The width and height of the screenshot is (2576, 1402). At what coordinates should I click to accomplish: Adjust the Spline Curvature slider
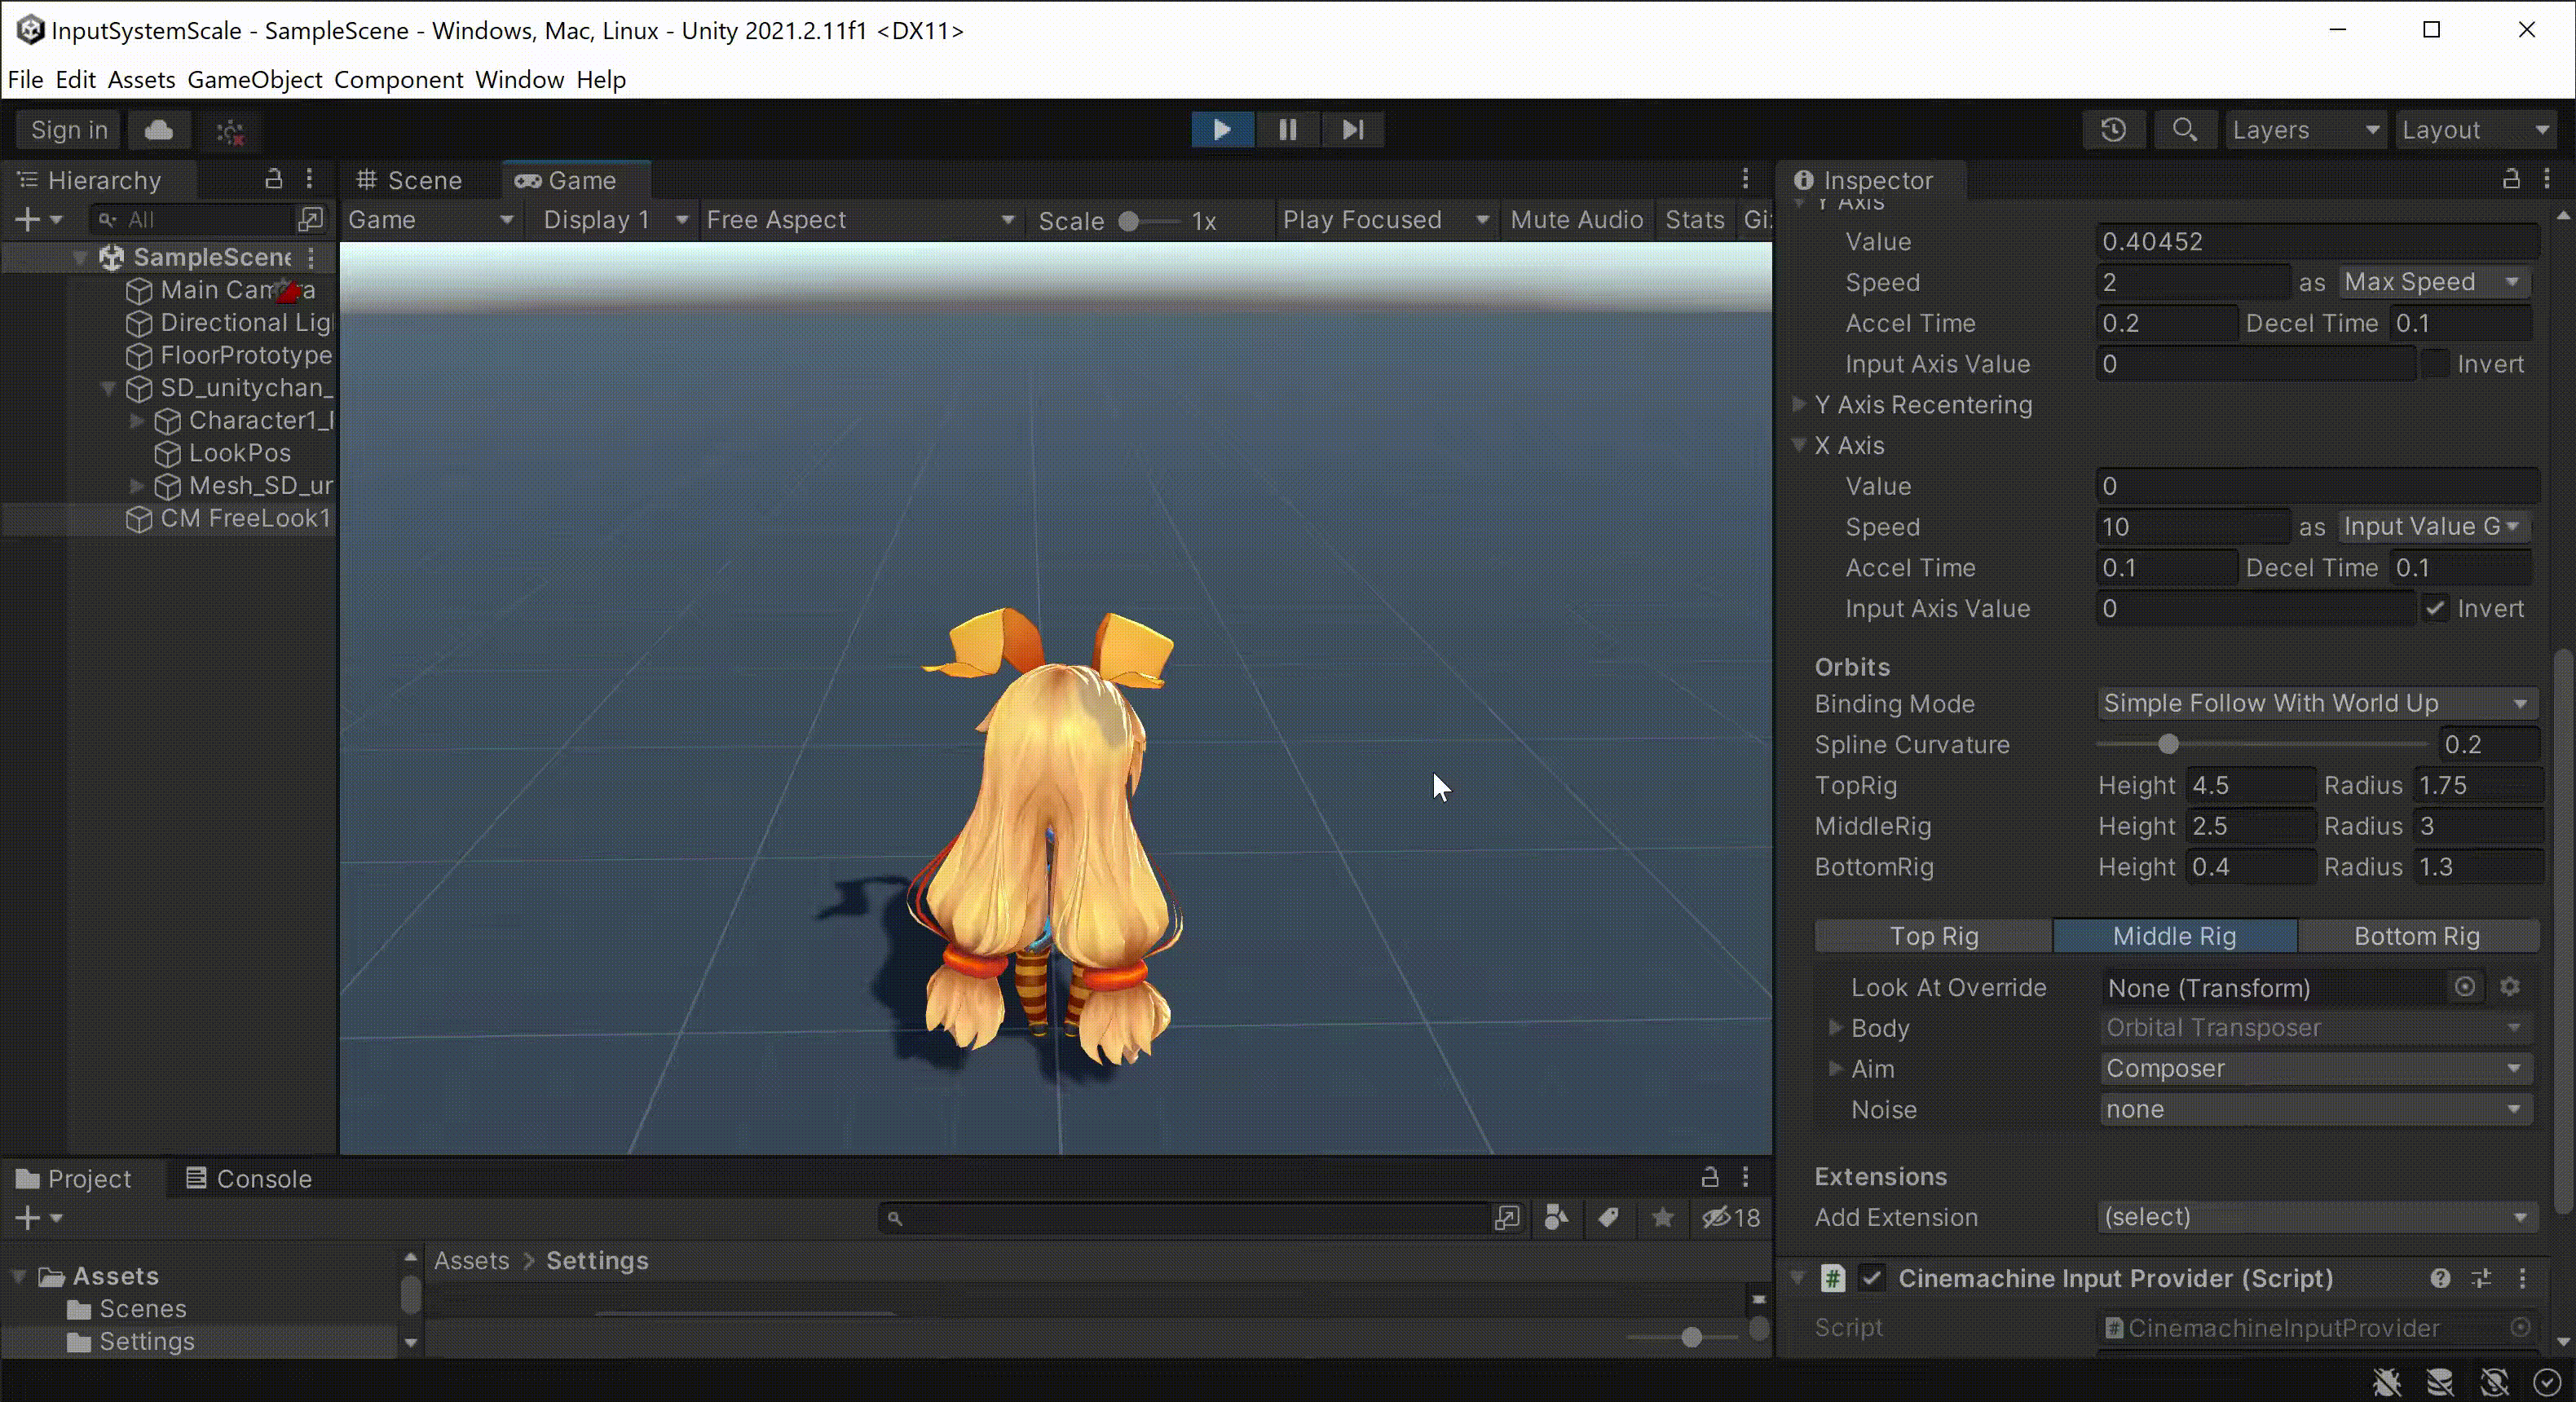(x=2167, y=745)
